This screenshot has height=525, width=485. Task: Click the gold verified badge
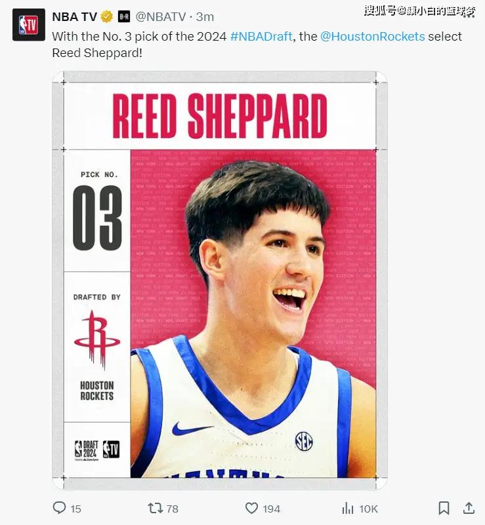(106, 16)
